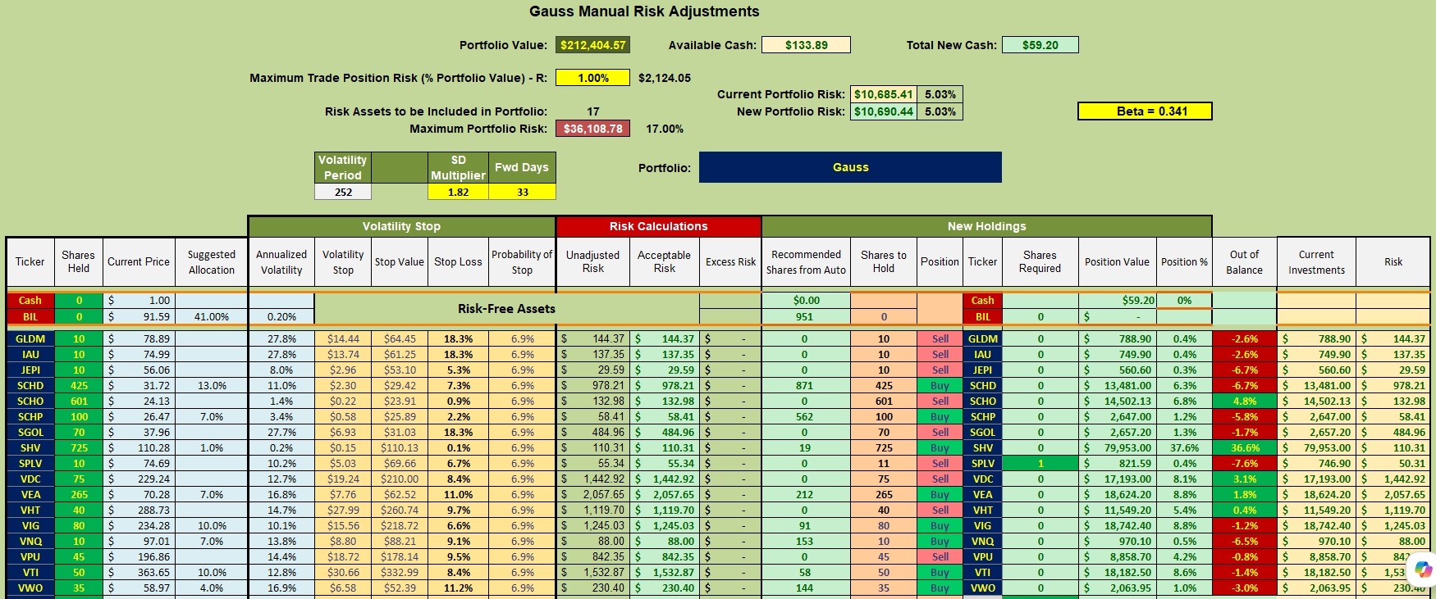Click the SCHO shares held 601
1436x599 pixels.
coord(79,401)
